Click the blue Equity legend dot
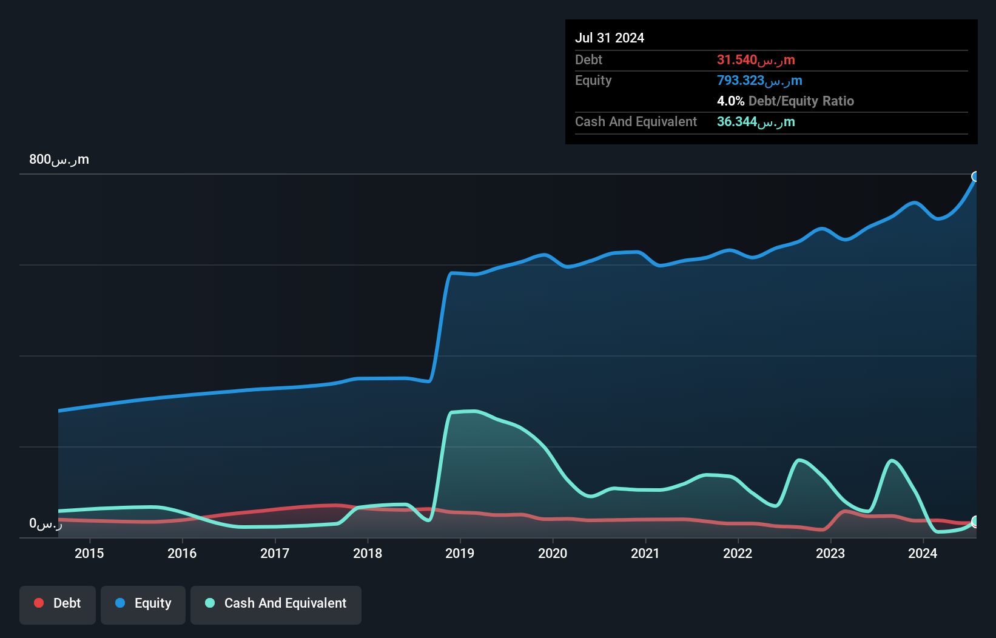The image size is (996, 638). pyautogui.click(x=120, y=603)
